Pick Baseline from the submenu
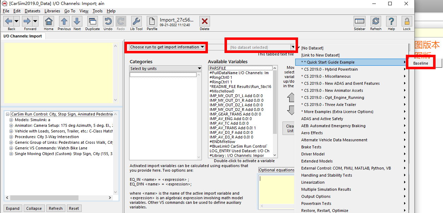443x213 pixels. (x=421, y=63)
